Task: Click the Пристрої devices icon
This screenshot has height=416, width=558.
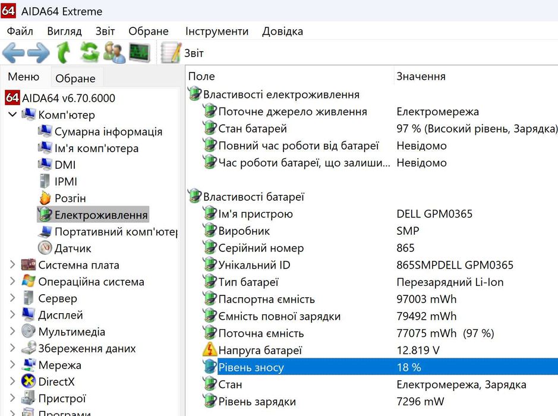Action: coord(28,398)
